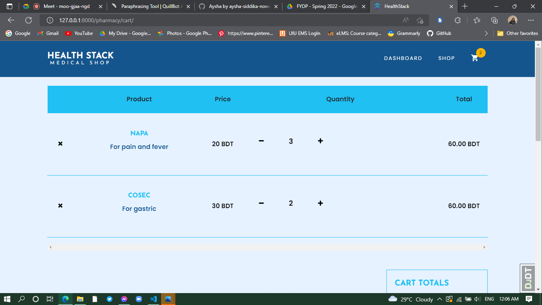Increase NAPA quantity with plus
542x305 pixels.
(x=320, y=141)
